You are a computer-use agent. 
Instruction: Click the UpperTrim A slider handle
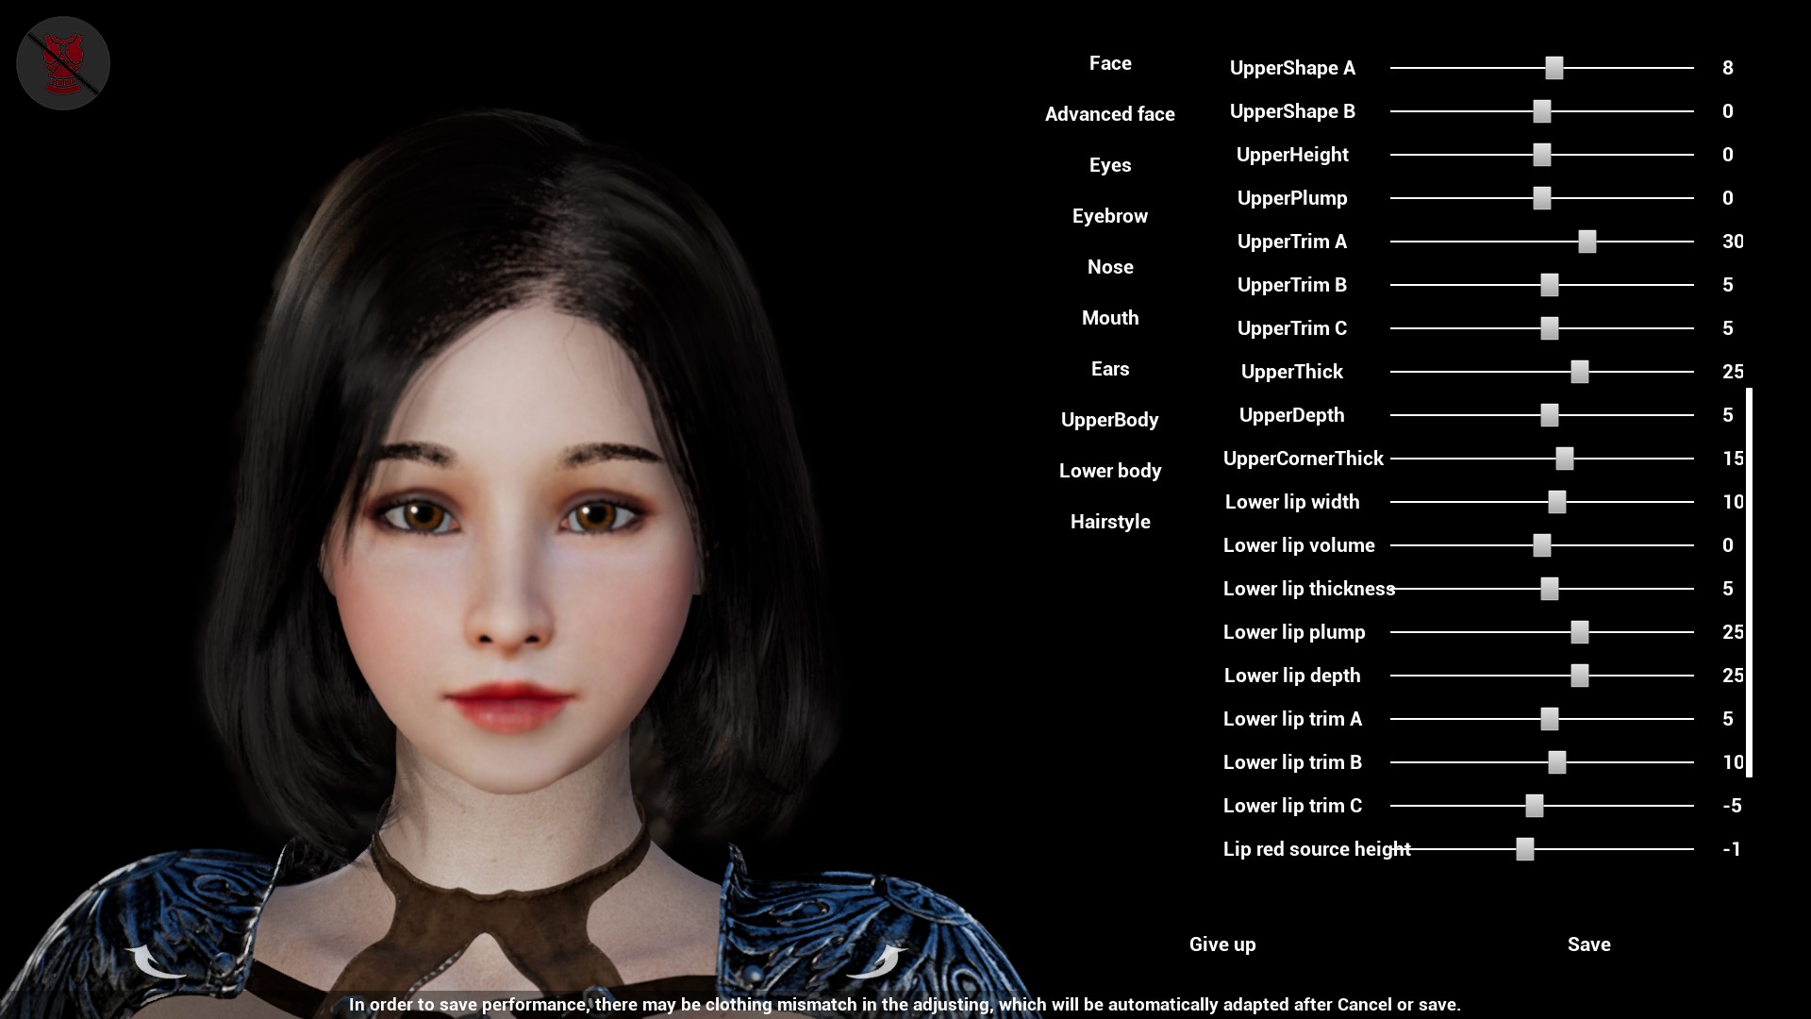click(1587, 242)
